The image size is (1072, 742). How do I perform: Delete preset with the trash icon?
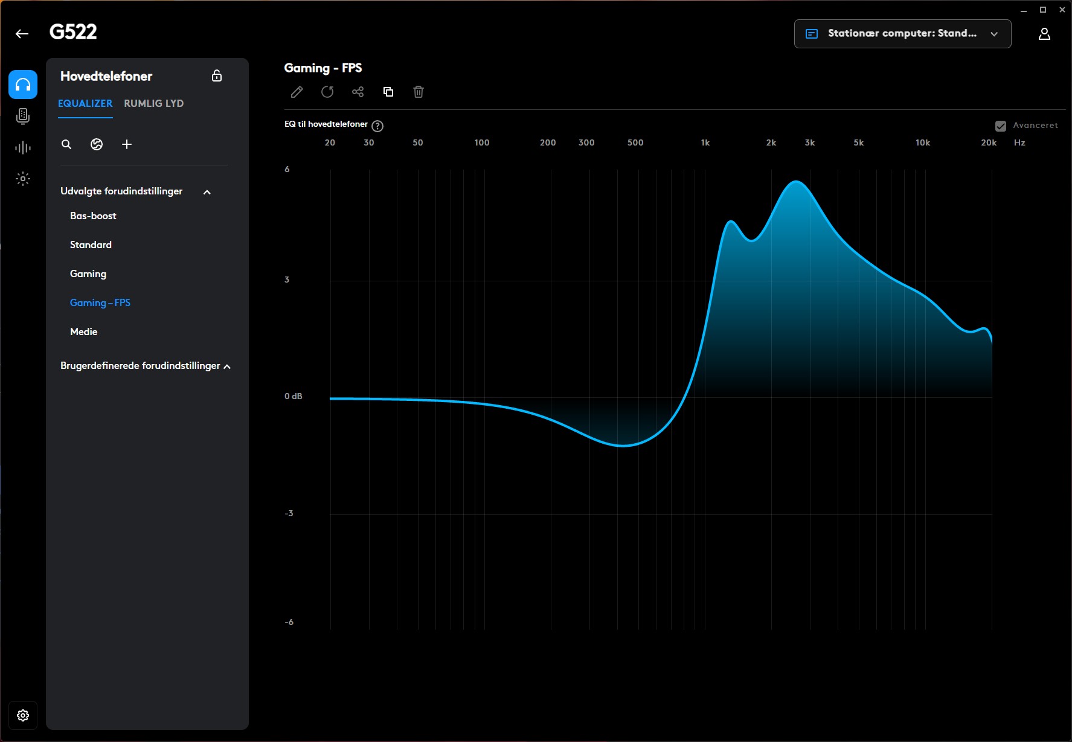click(x=419, y=92)
